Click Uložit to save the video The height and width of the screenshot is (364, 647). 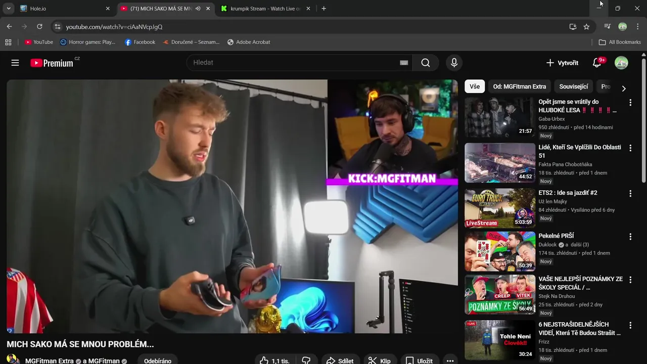tap(420, 360)
